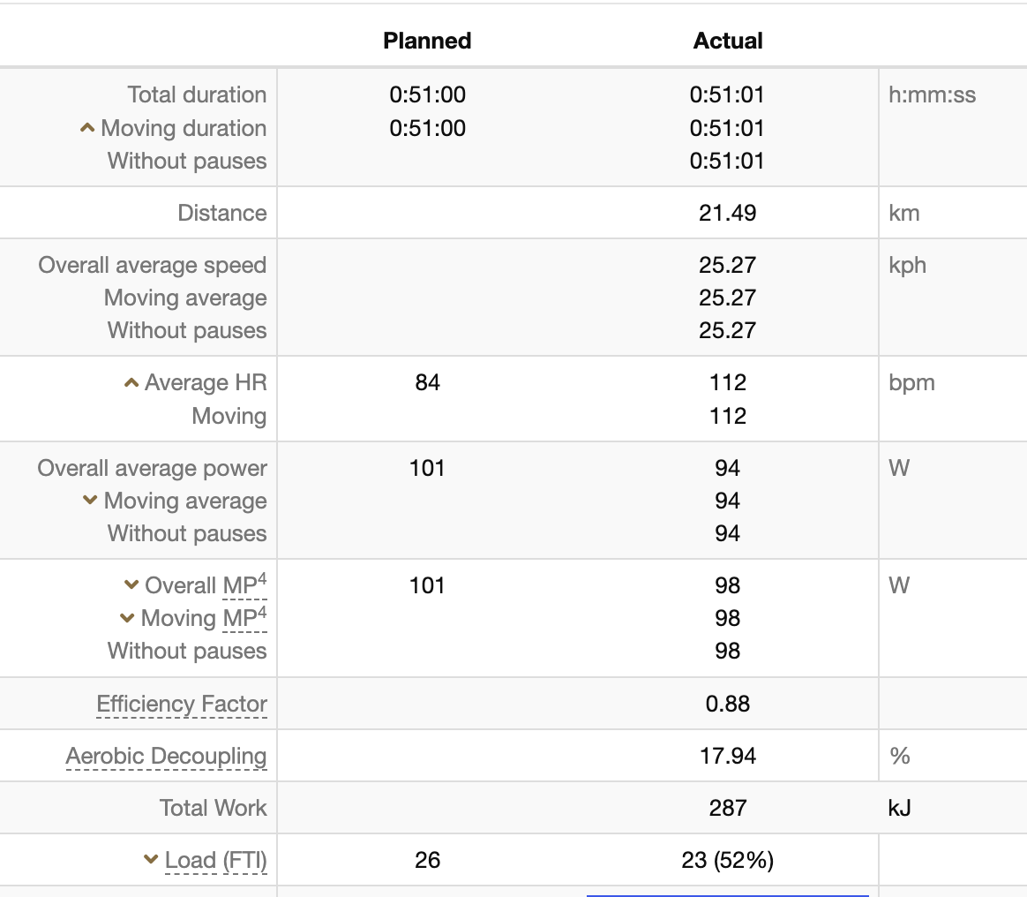
Task: Expand the Moving MP4 row chevron
Action: click(x=127, y=618)
